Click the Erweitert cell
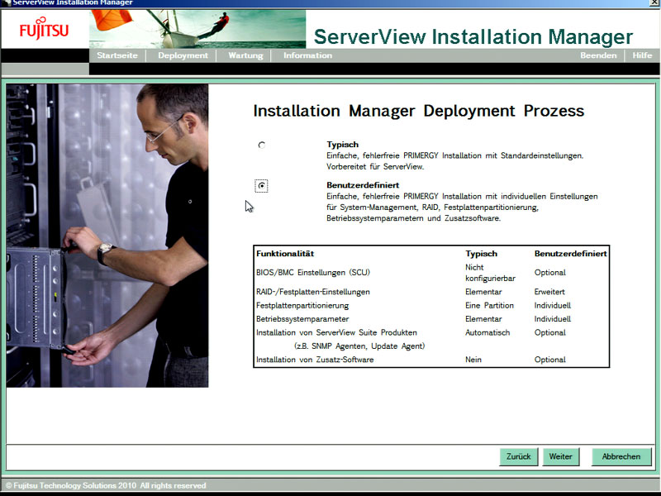Image resolution: width=661 pixels, height=496 pixels. [549, 292]
